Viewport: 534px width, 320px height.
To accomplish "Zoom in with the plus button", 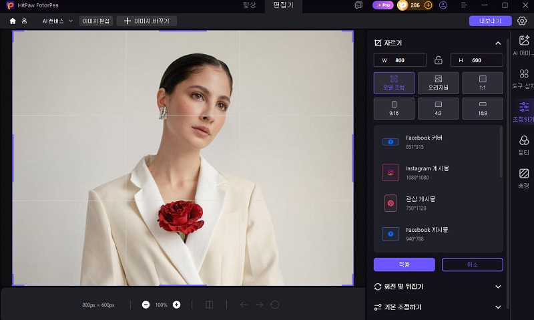I will point(176,305).
